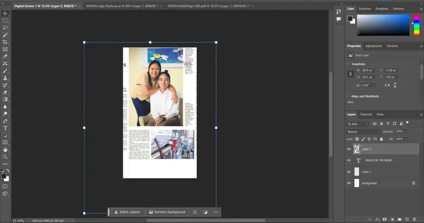Select the Crop tool
The image size is (424, 223).
point(5,42)
